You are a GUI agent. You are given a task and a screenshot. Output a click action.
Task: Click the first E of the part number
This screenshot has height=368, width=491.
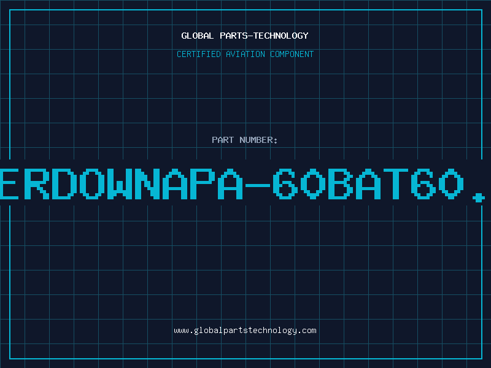[x=8, y=184]
